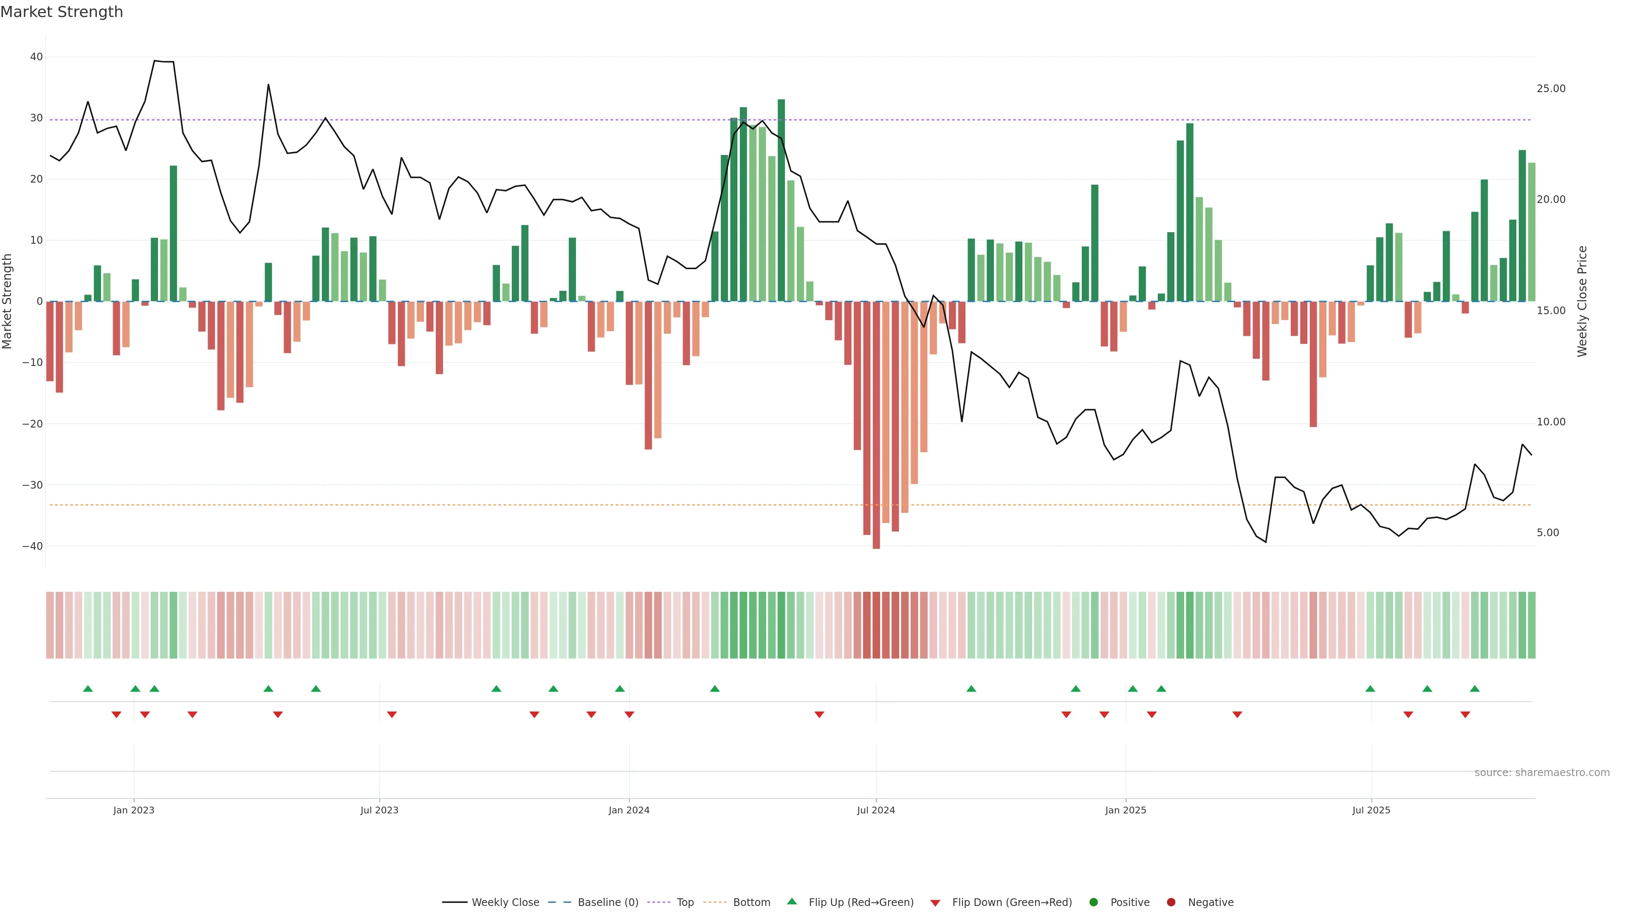Click the Negative red circle legend icon
Viewport: 1631px width, 917px height.
tap(1171, 902)
